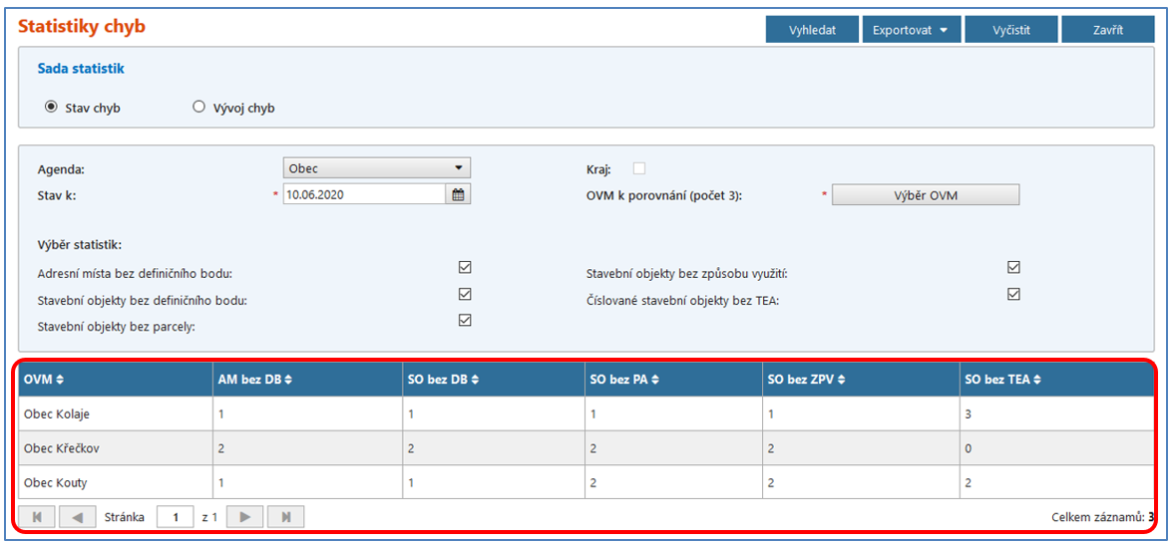Viewport: 1172px width, 543px height.
Task: Go to previous page of results
Action: pos(77,517)
